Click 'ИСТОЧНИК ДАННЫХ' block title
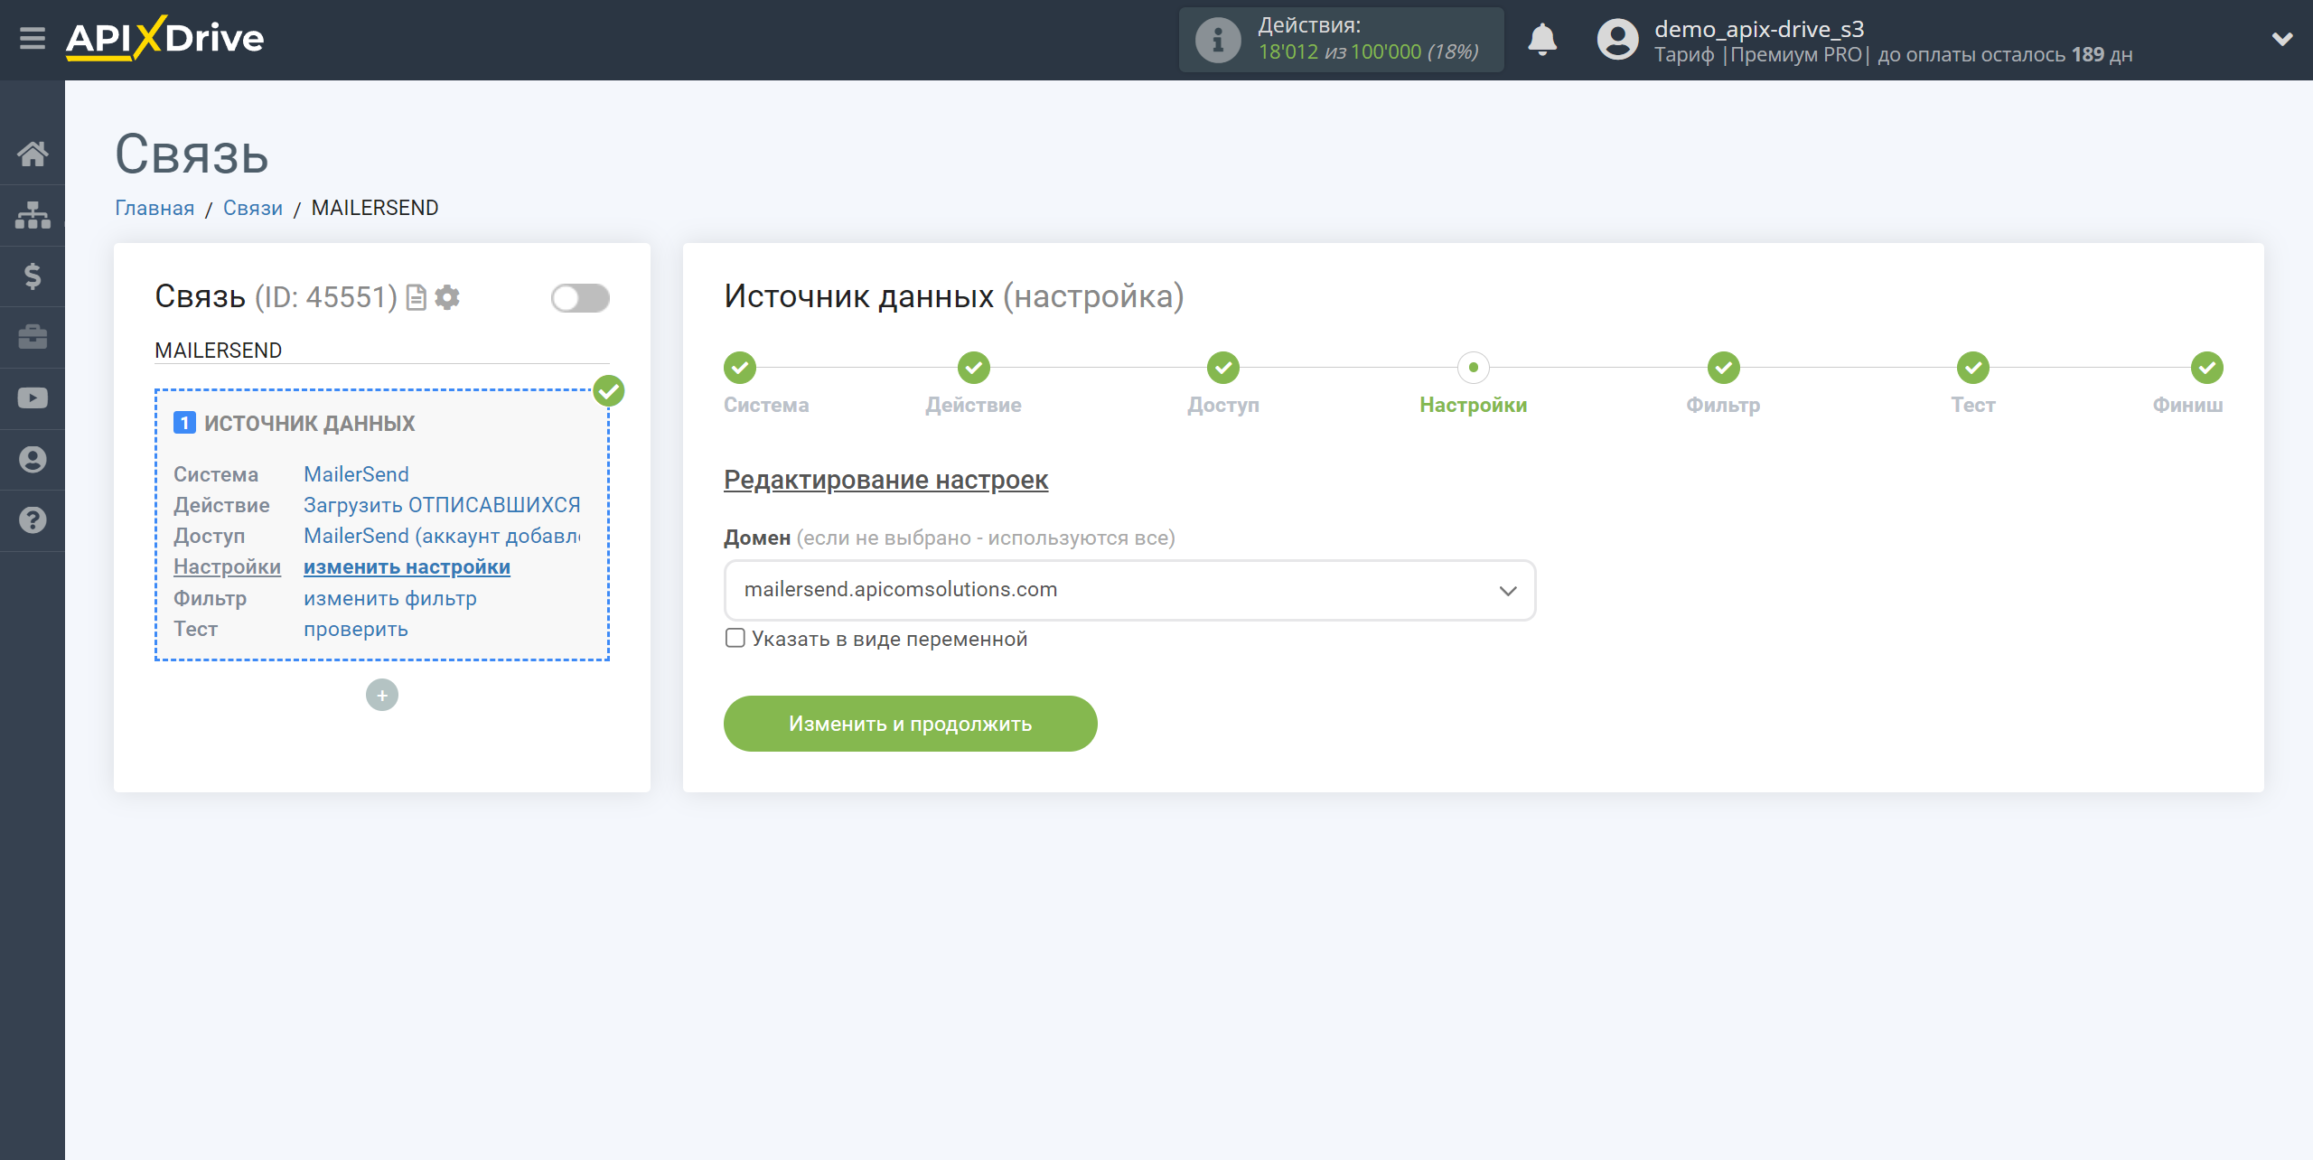This screenshot has width=2313, height=1160. coord(309,423)
